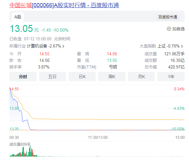Viewport: 189px width, 160px height.
Task: Expand the 计算机设备 industry chevron arrow
Action: point(64,46)
